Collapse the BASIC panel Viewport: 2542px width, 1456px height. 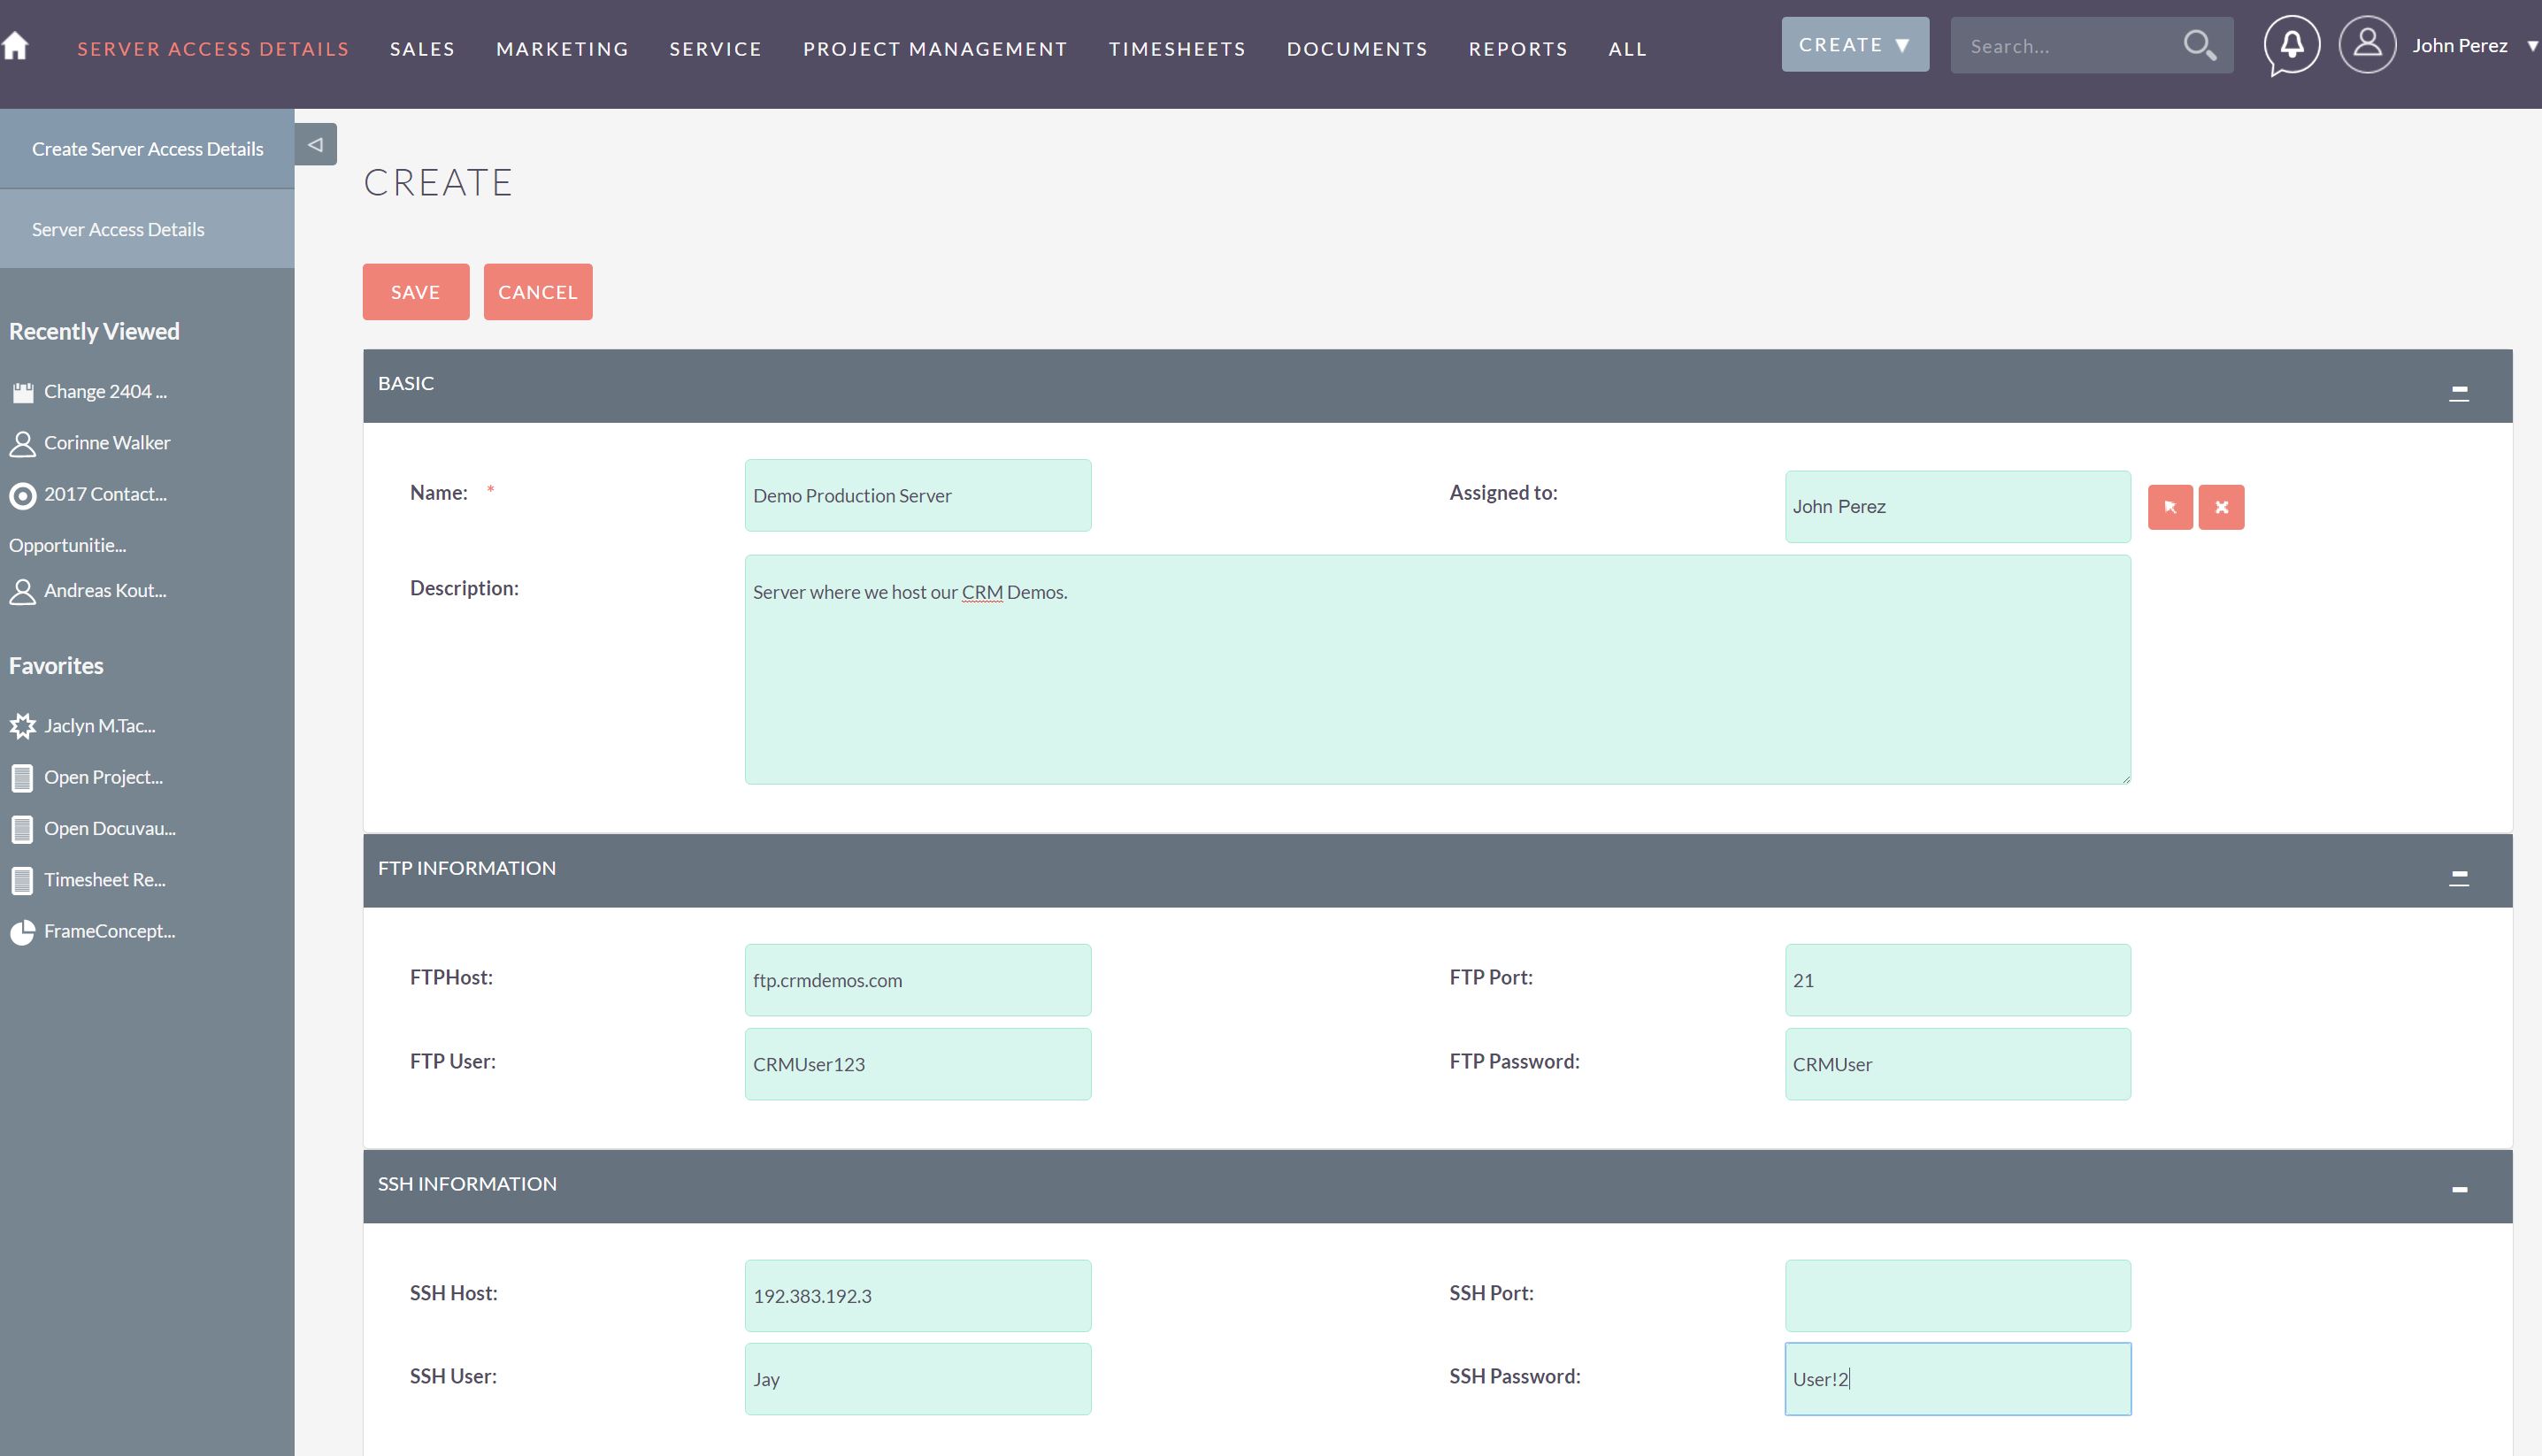(2459, 392)
